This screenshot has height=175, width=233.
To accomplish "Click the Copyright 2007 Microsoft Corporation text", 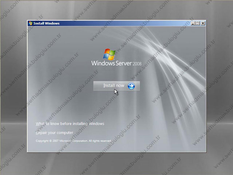I will pyautogui.click(x=74, y=141).
